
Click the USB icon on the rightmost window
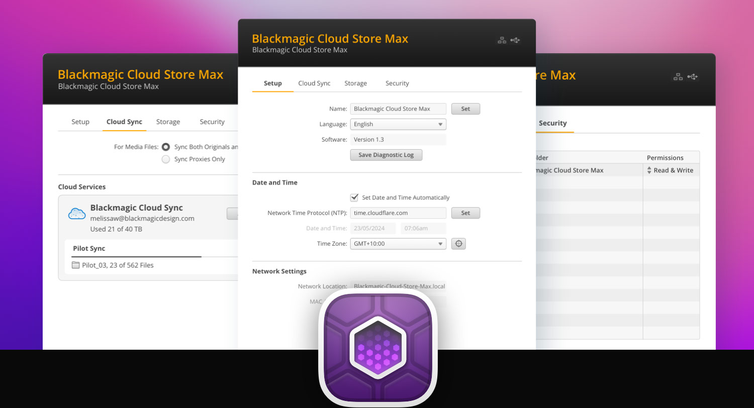tap(693, 77)
